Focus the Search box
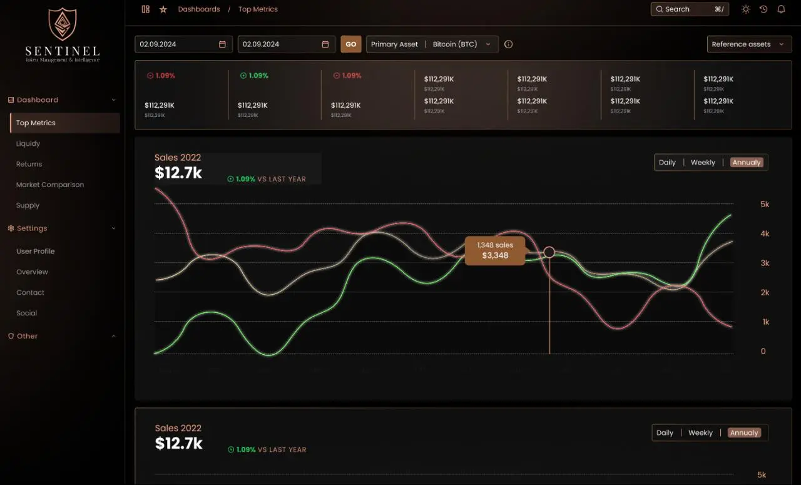This screenshot has height=485, width=801. (x=690, y=9)
